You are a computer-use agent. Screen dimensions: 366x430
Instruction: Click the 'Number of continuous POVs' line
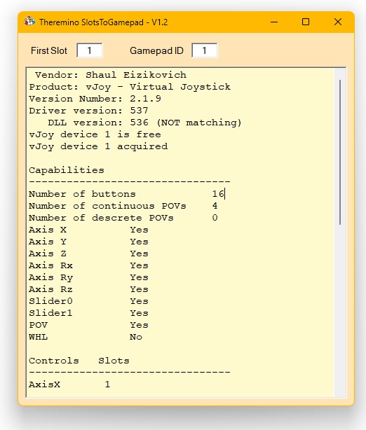tap(123, 206)
